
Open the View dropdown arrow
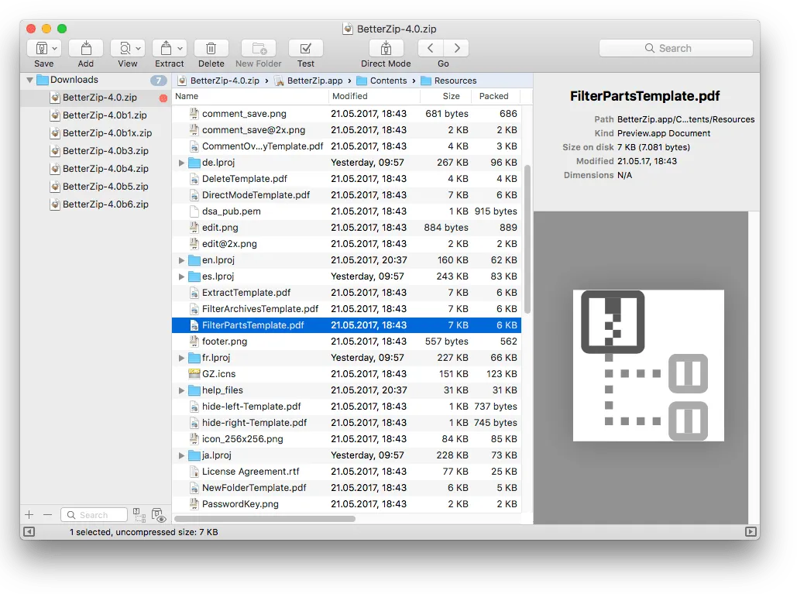pos(138,49)
